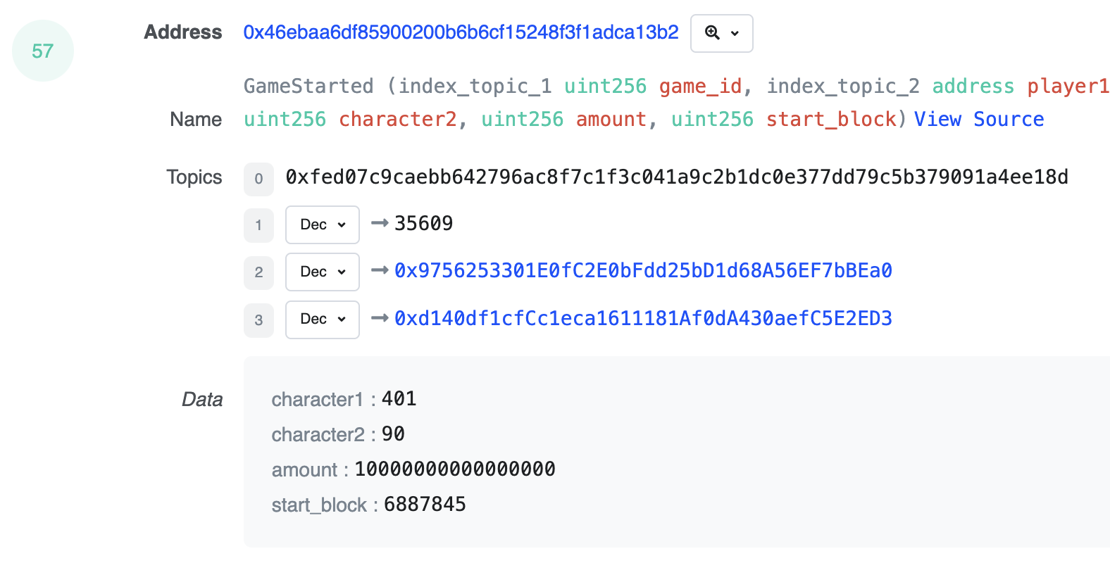Click the arrow icon before the 0xd140 address
The width and height of the screenshot is (1110, 563).
pyautogui.click(x=380, y=318)
